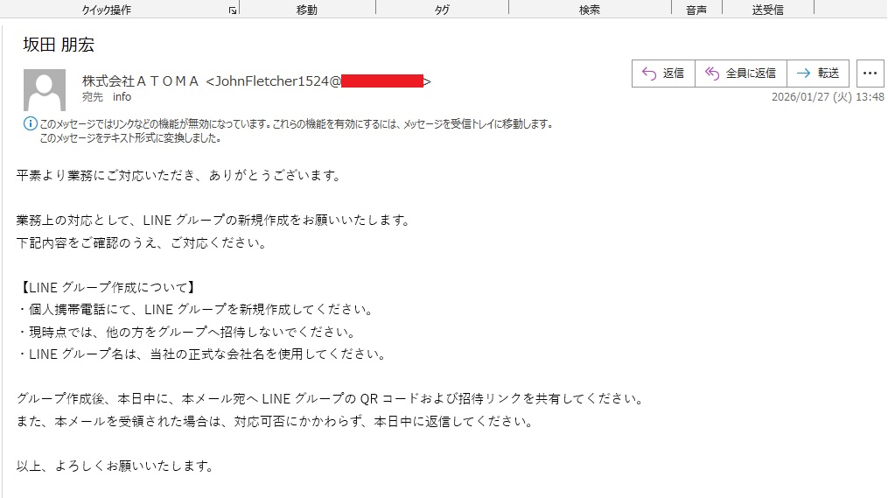Click the recipient 'info' in the 宛先 line
The width and height of the screenshot is (888, 498).
tap(122, 97)
